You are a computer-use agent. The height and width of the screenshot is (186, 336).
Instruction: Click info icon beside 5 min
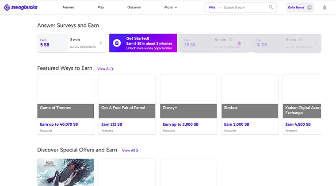click(x=301, y=39)
